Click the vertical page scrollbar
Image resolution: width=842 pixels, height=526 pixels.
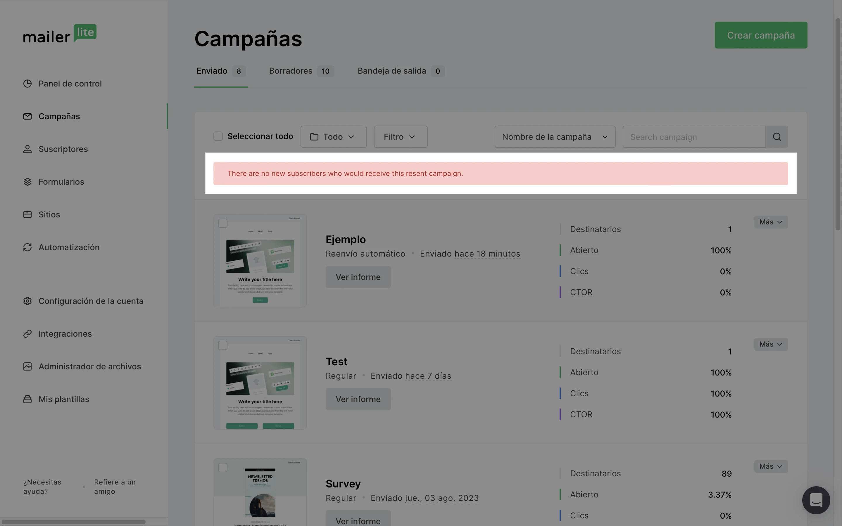click(x=838, y=124)
